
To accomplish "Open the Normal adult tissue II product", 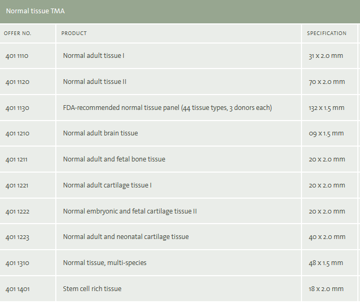I will coord(95,82).
